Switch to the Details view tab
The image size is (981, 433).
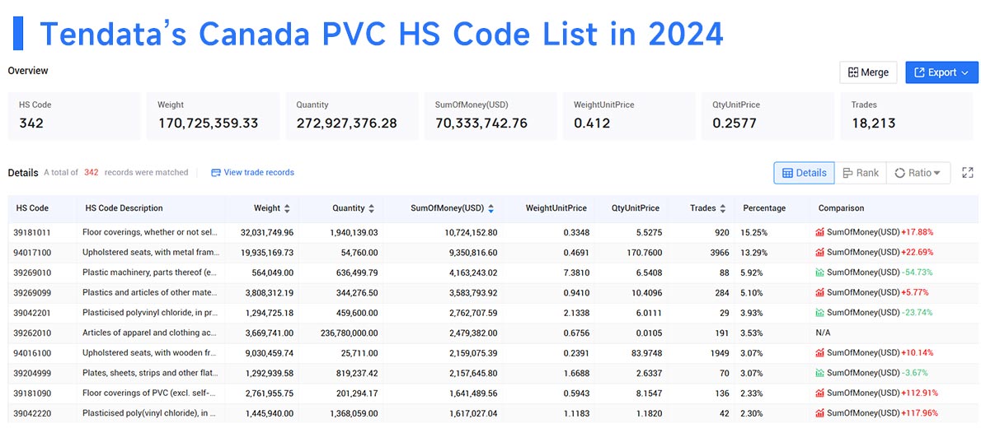pyautogui.click(x=804, y=173)
